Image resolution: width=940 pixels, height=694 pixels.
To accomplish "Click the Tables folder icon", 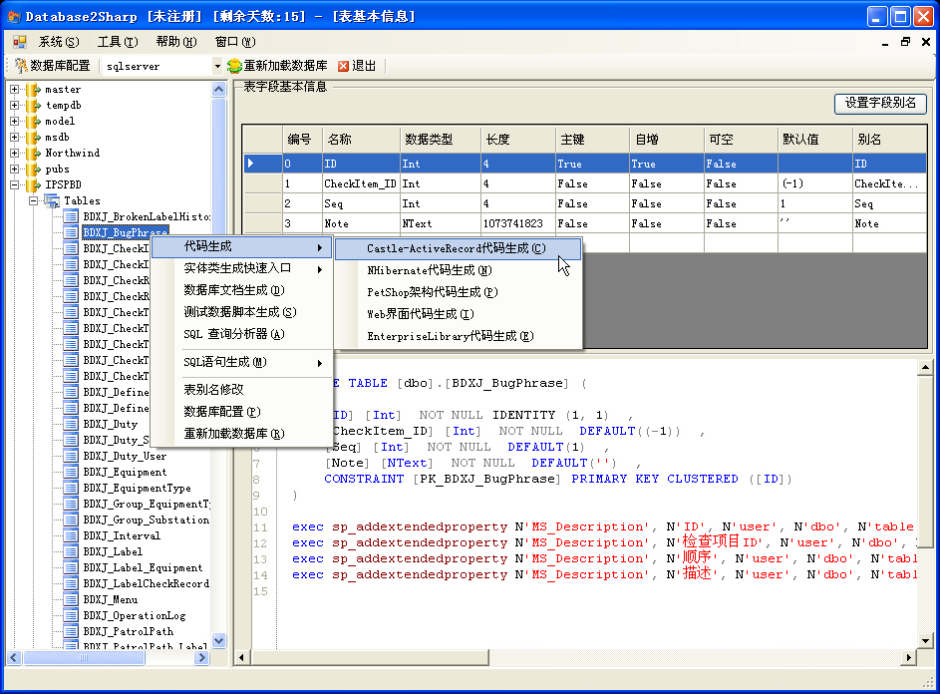I will (x=52, y=201).
